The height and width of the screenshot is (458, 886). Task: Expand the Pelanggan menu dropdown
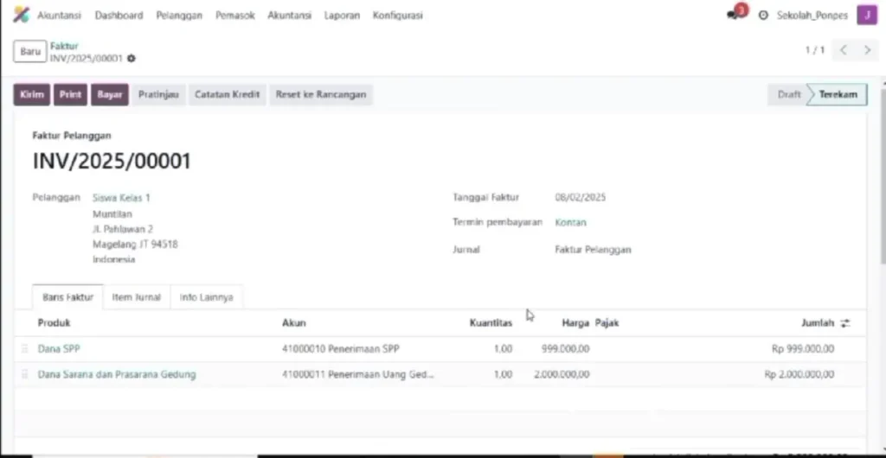(x=179, y=16)
